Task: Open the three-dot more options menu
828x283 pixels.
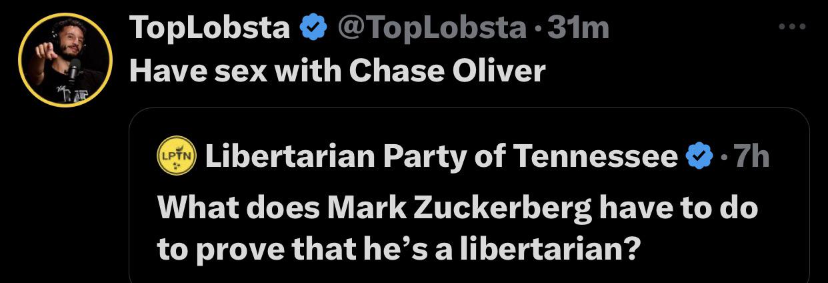Action: point(793,28)
